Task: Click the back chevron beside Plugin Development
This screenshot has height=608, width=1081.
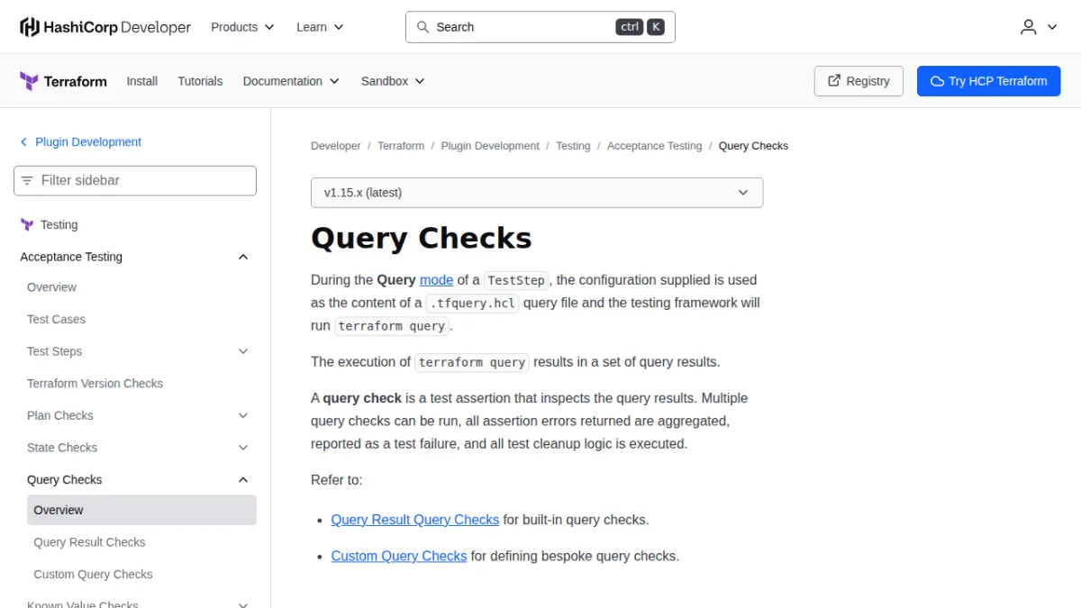Action: click(x=23, y=142)
